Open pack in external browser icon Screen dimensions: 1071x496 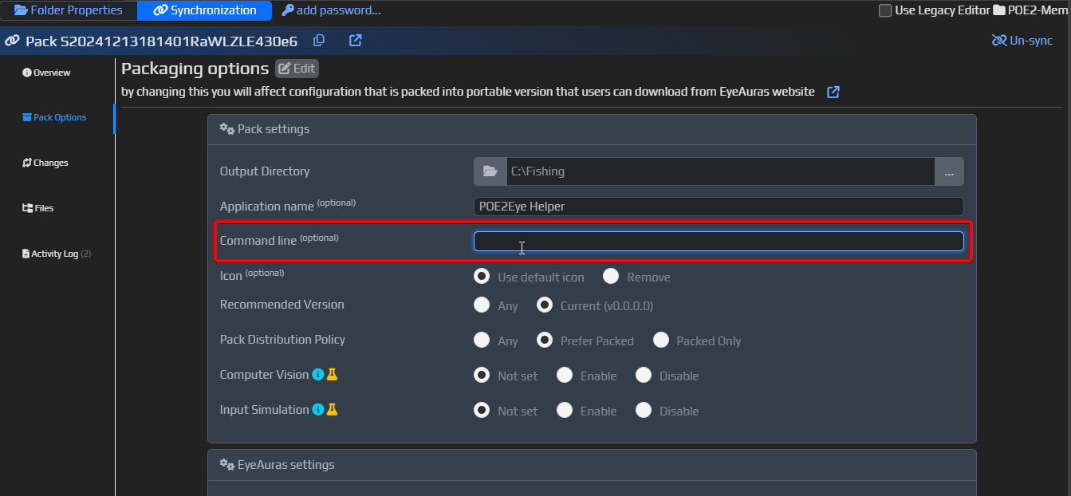click(x=356, y=41)
